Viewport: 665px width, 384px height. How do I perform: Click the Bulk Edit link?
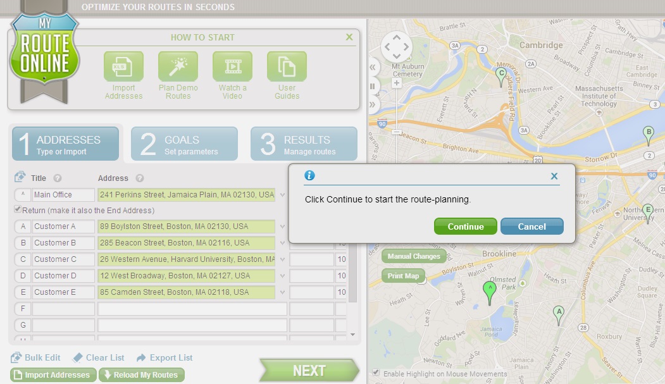[35, 357]
